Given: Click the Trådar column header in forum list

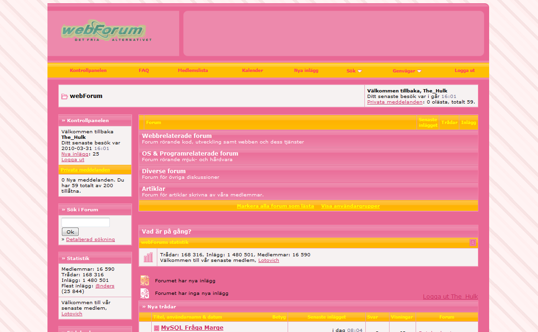Looking at the screenshot, I should click(449, 123).
